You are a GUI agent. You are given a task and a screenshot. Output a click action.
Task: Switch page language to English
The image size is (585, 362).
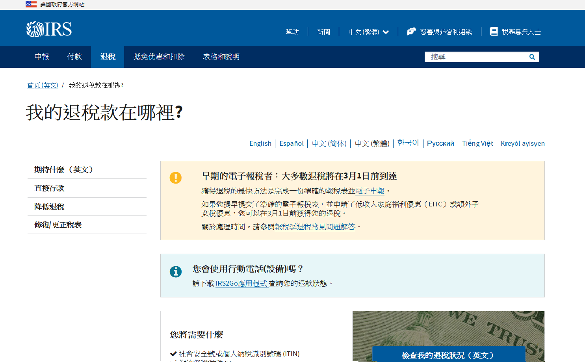260,143
